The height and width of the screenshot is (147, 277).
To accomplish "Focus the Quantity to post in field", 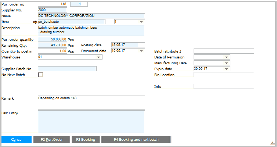I will pos(52,51).
